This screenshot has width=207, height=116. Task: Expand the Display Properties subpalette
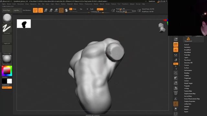click(x=190, y=101)
